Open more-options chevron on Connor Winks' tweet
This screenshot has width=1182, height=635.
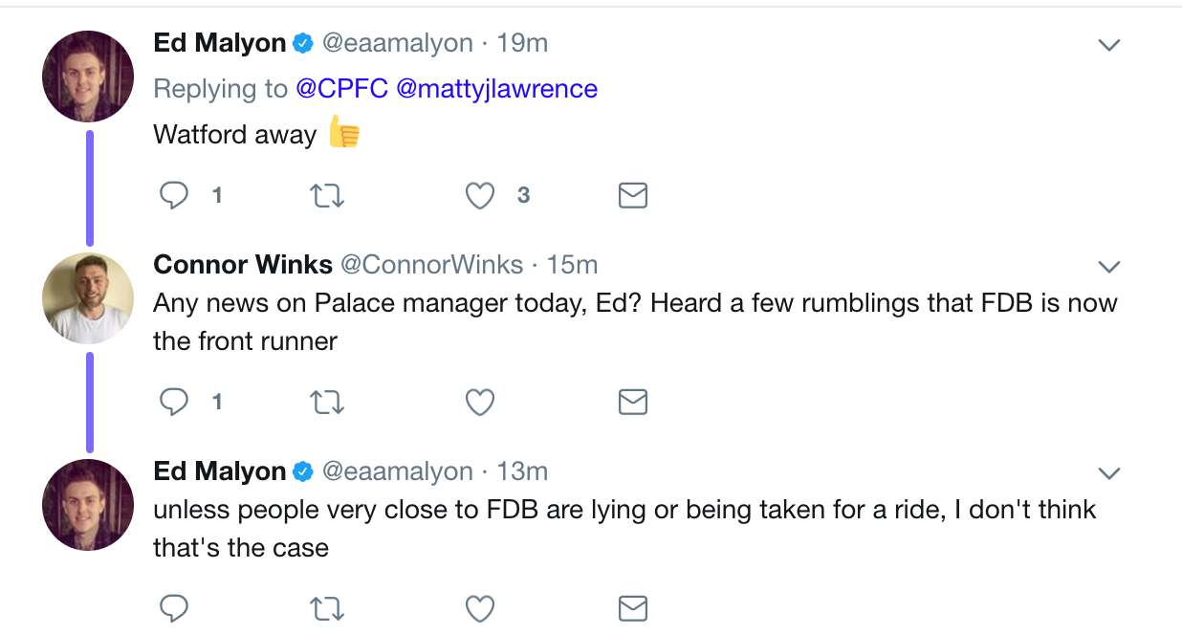click(1108, 266)
